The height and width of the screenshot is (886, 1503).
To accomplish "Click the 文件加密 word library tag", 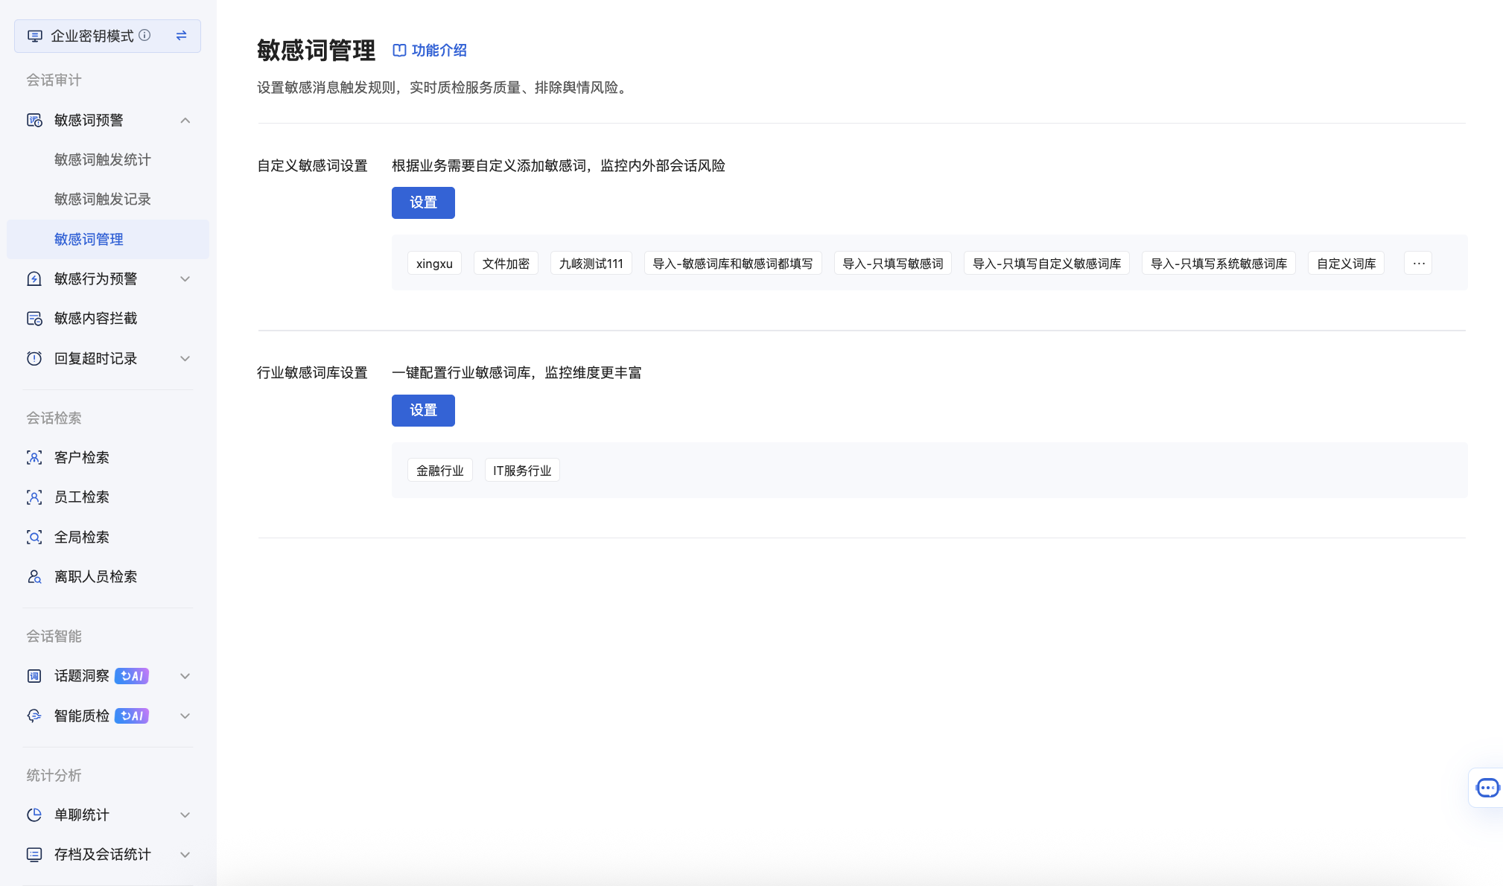I will [x=506, y=263].
